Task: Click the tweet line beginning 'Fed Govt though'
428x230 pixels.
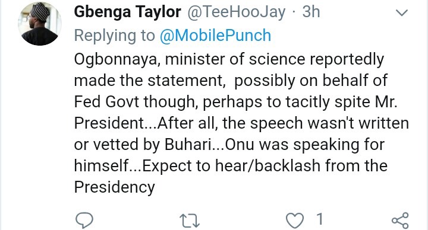Action: [x=235, y=102]
